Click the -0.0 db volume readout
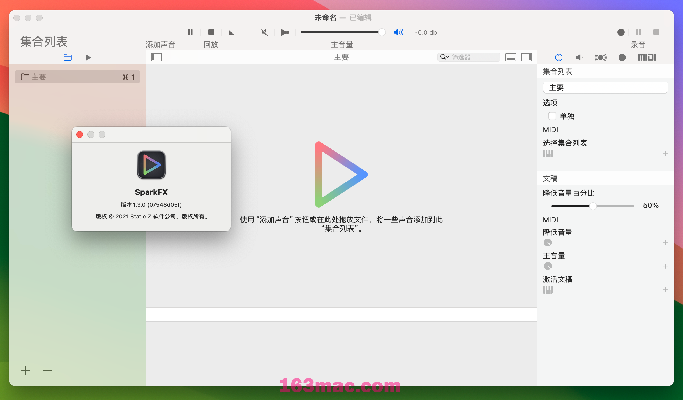The height and width of the screenshot is (400, 683). [x=426, y=32]
